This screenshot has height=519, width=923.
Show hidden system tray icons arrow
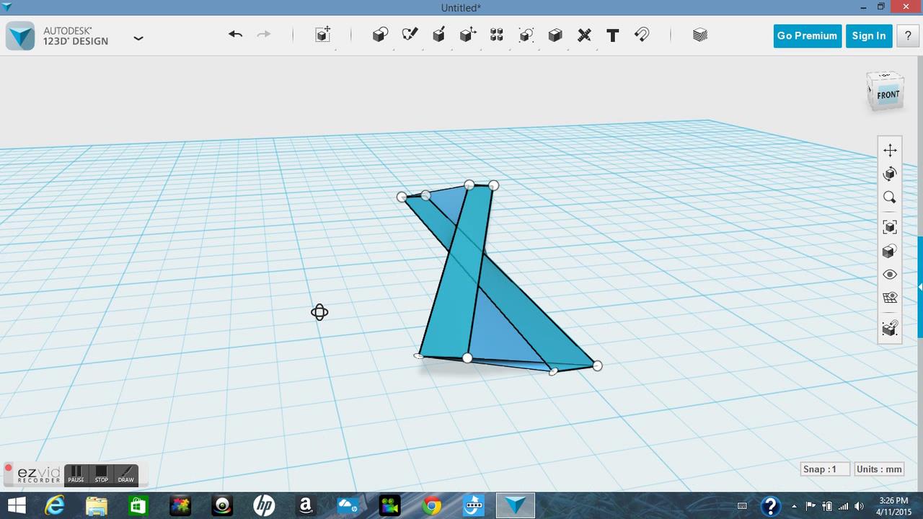click(x=794, y=506)
